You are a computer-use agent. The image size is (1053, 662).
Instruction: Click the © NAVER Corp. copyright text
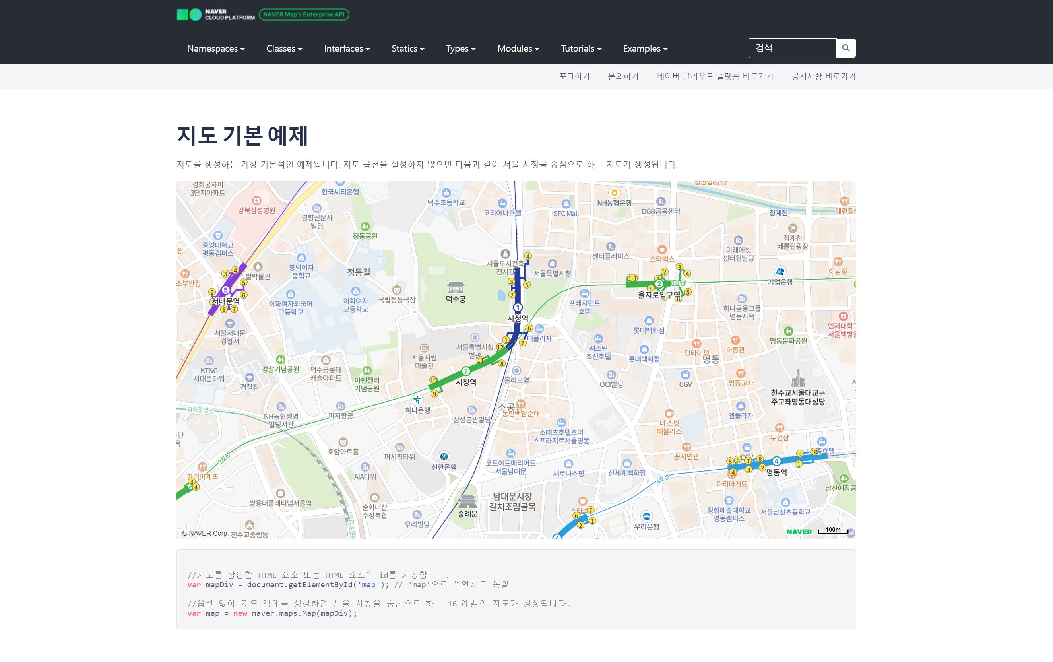coord(205,533)
